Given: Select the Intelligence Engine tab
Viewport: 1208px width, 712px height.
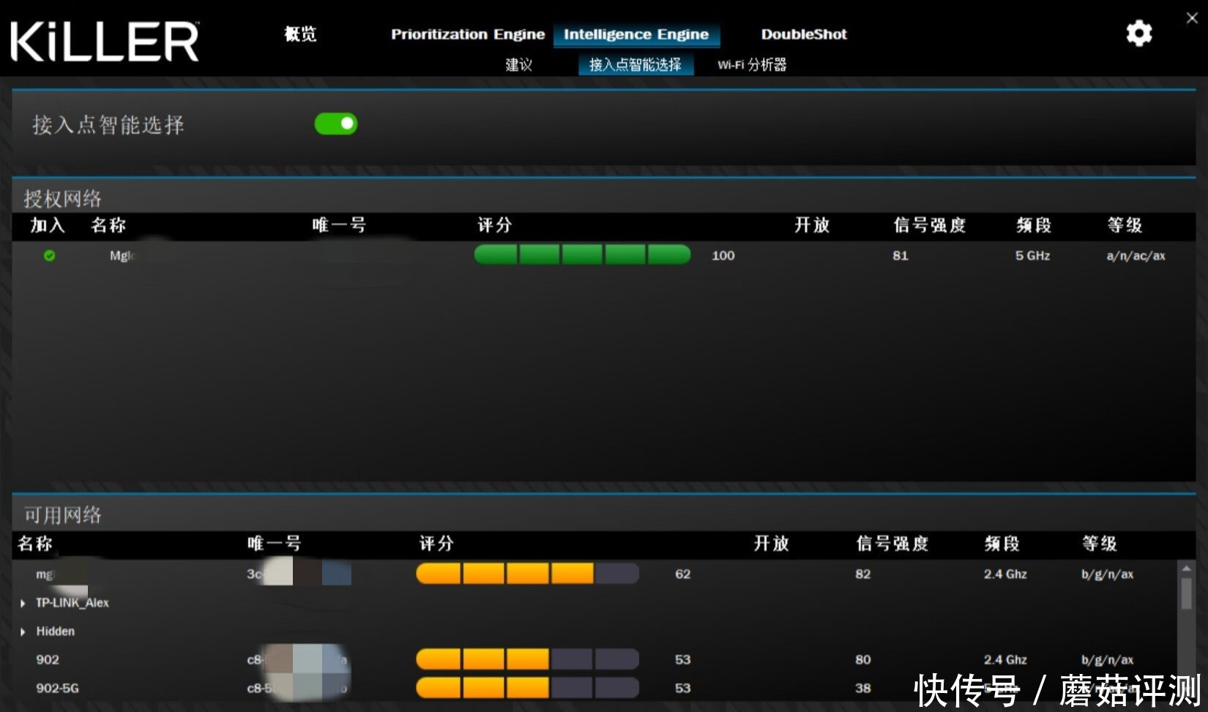Looking at the screenshot, I should coord(636,34).
